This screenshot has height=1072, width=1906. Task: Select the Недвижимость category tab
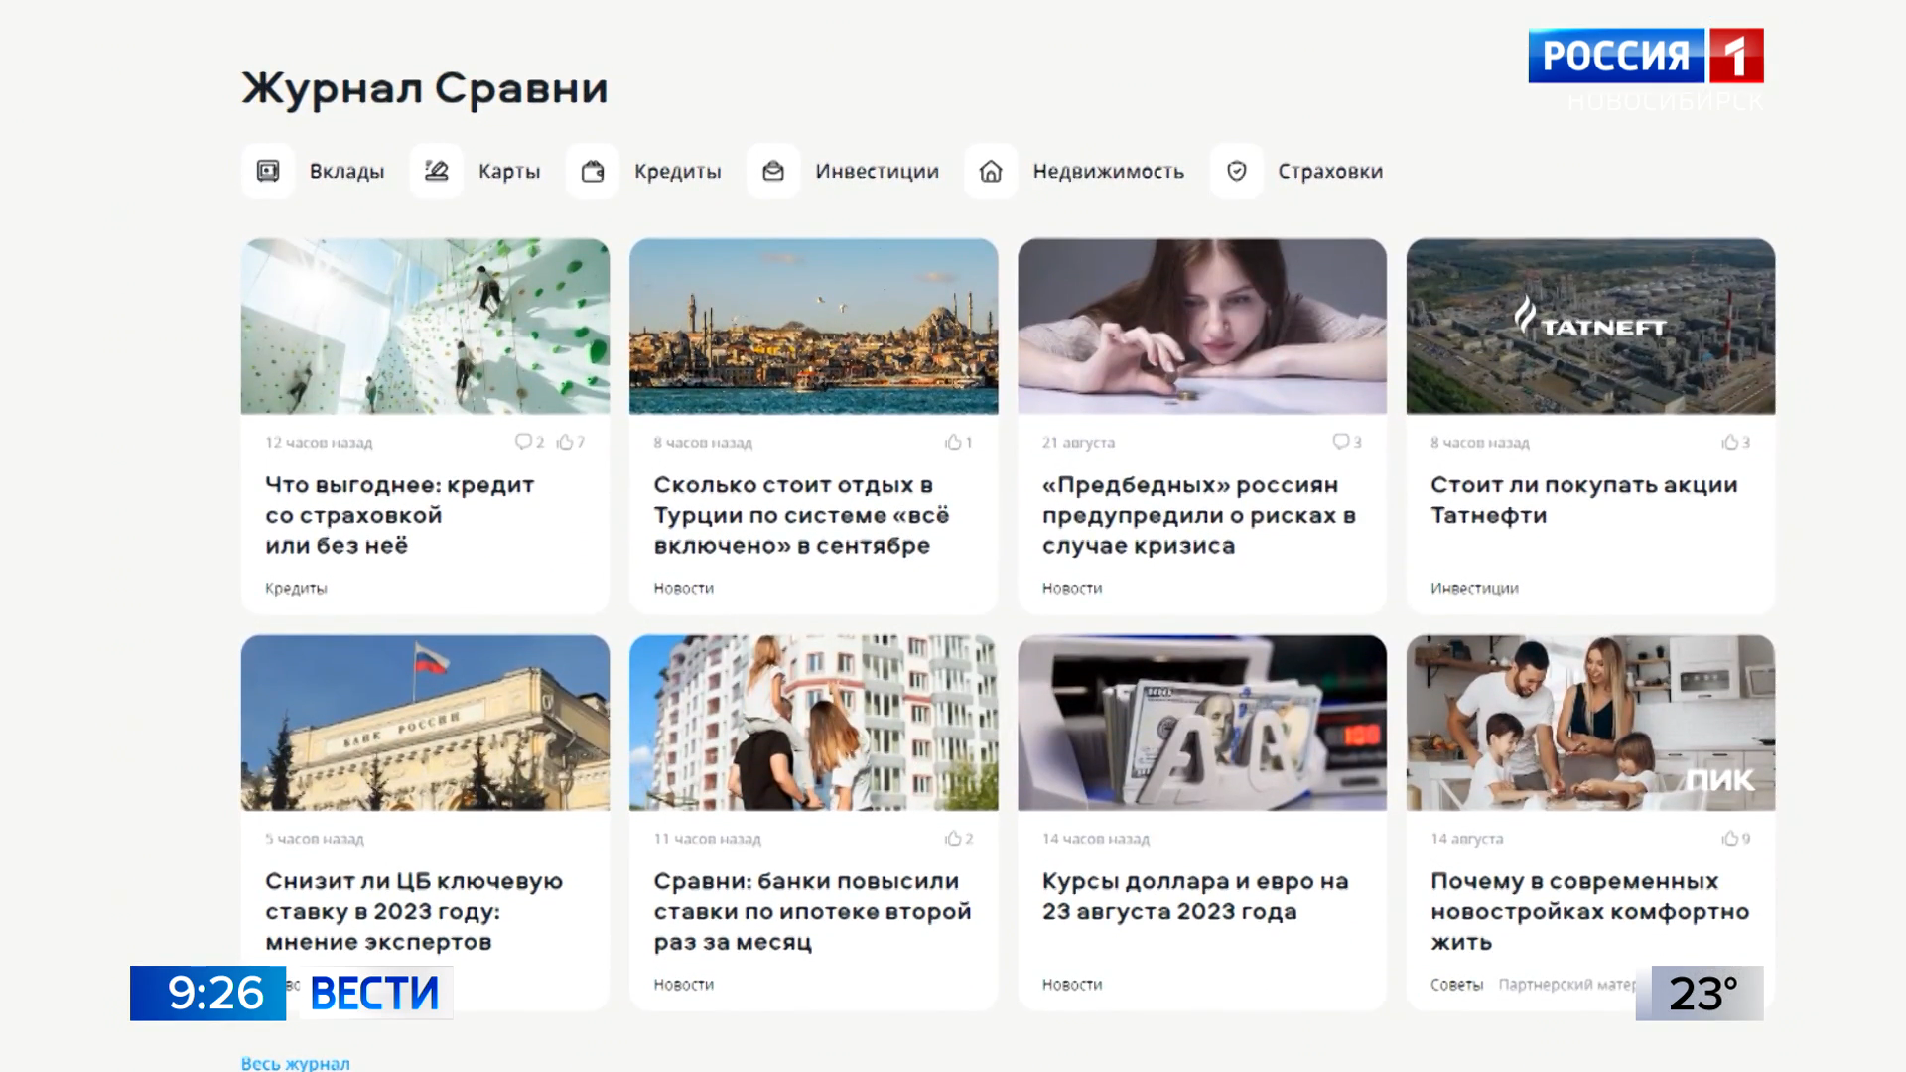pyautogui.click(x=1108, y=171)
